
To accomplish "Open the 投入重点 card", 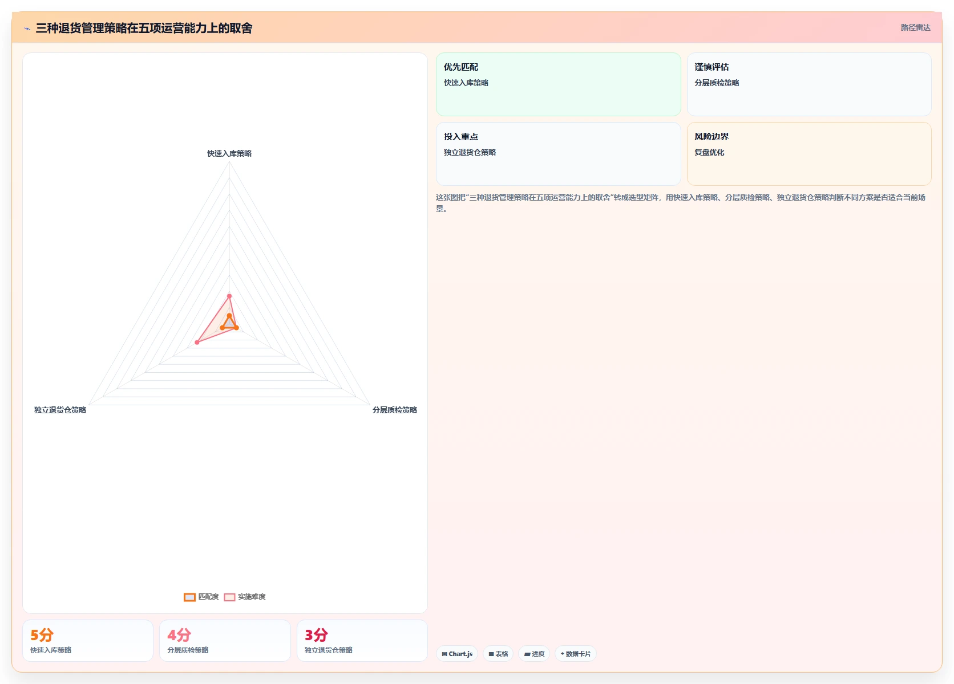I will pyautogui.click(x=559, y=154).
